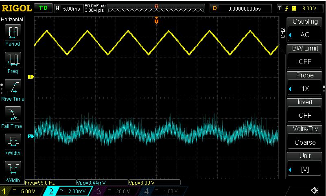Open the Probe 1X ratio selector

point(304,88)
